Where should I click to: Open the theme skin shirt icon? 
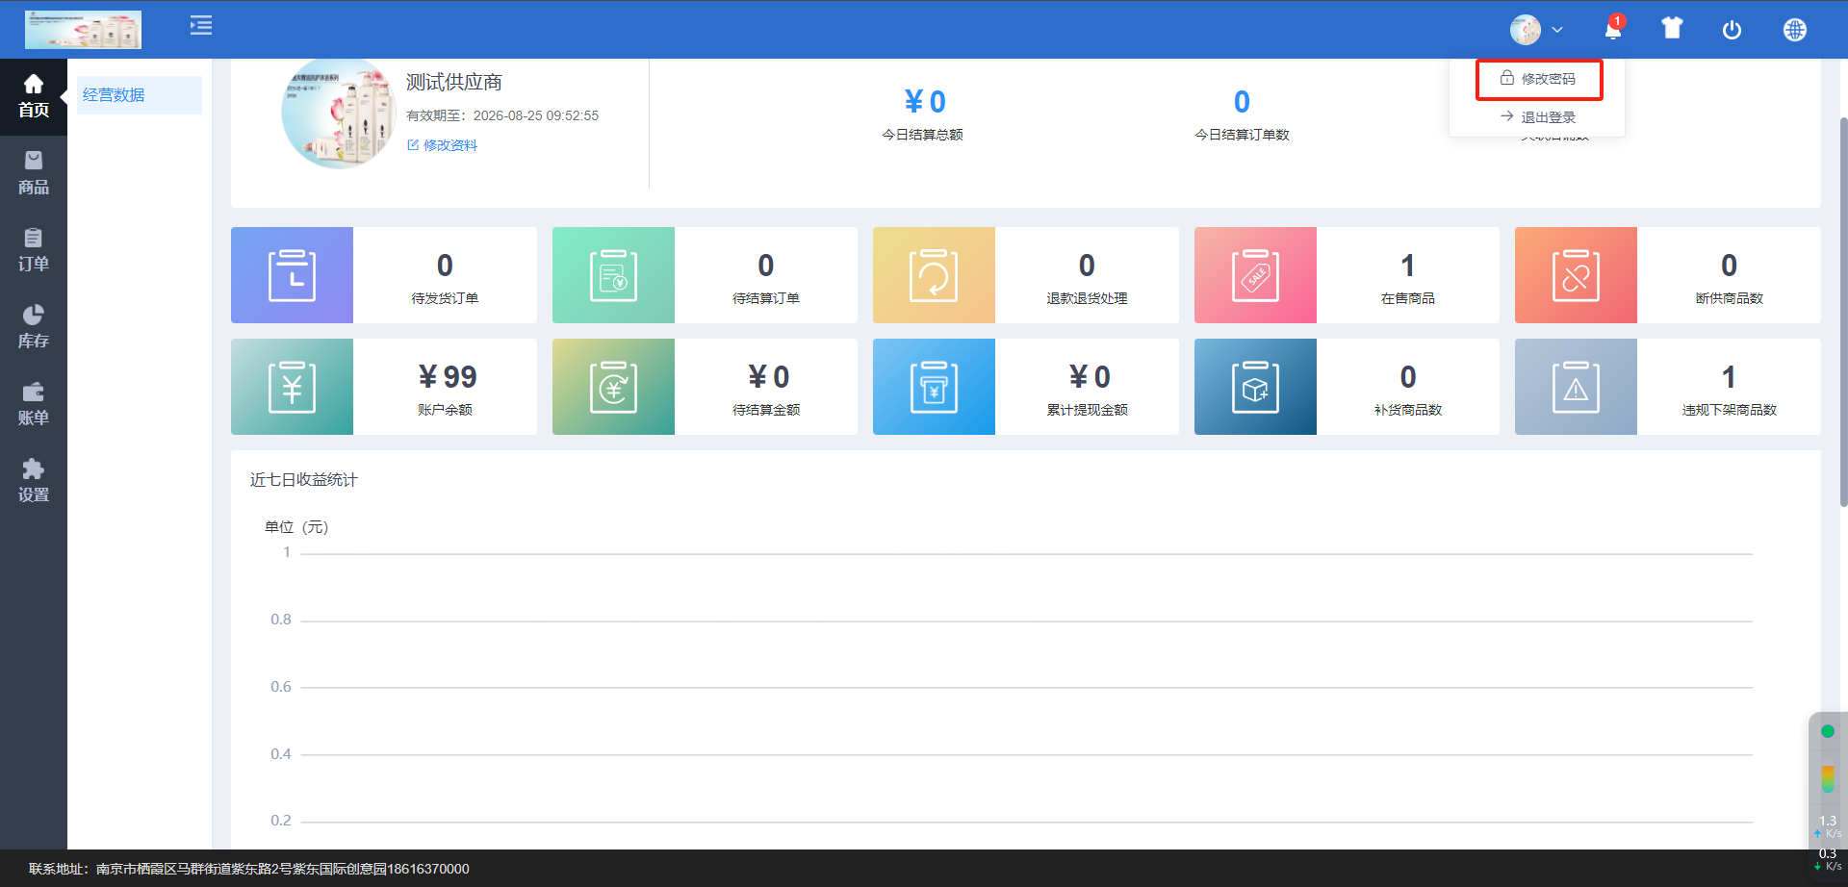click(x=1672, y=29)
